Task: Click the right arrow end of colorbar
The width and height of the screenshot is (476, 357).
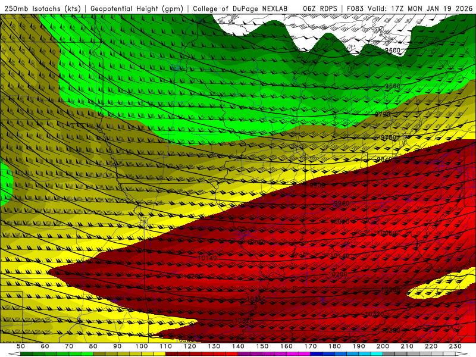Action: point(462,354)
